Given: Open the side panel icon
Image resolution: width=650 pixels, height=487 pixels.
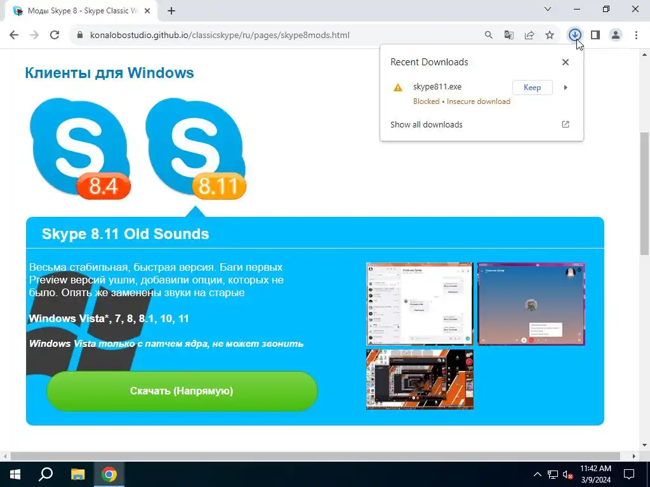Looking at the screenshot, I should point(595,36).
